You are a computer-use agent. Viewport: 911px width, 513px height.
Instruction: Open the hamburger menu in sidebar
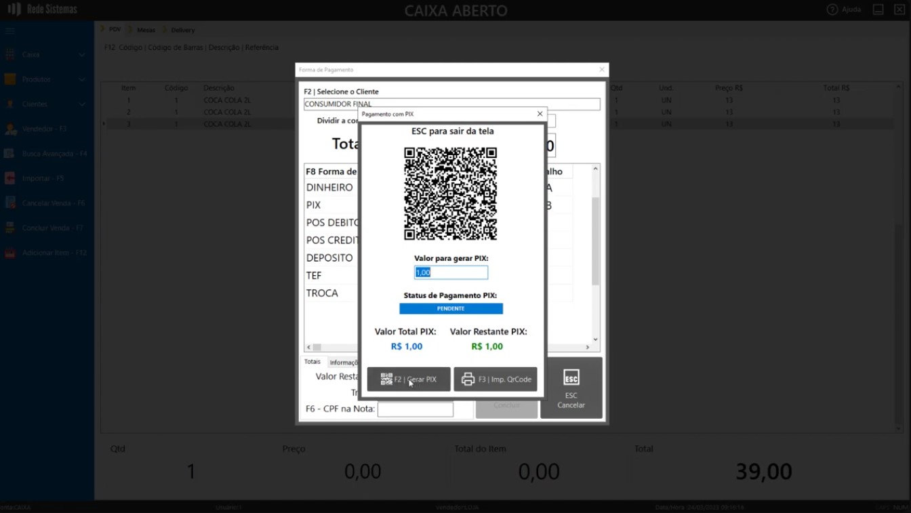coord(10,31)
